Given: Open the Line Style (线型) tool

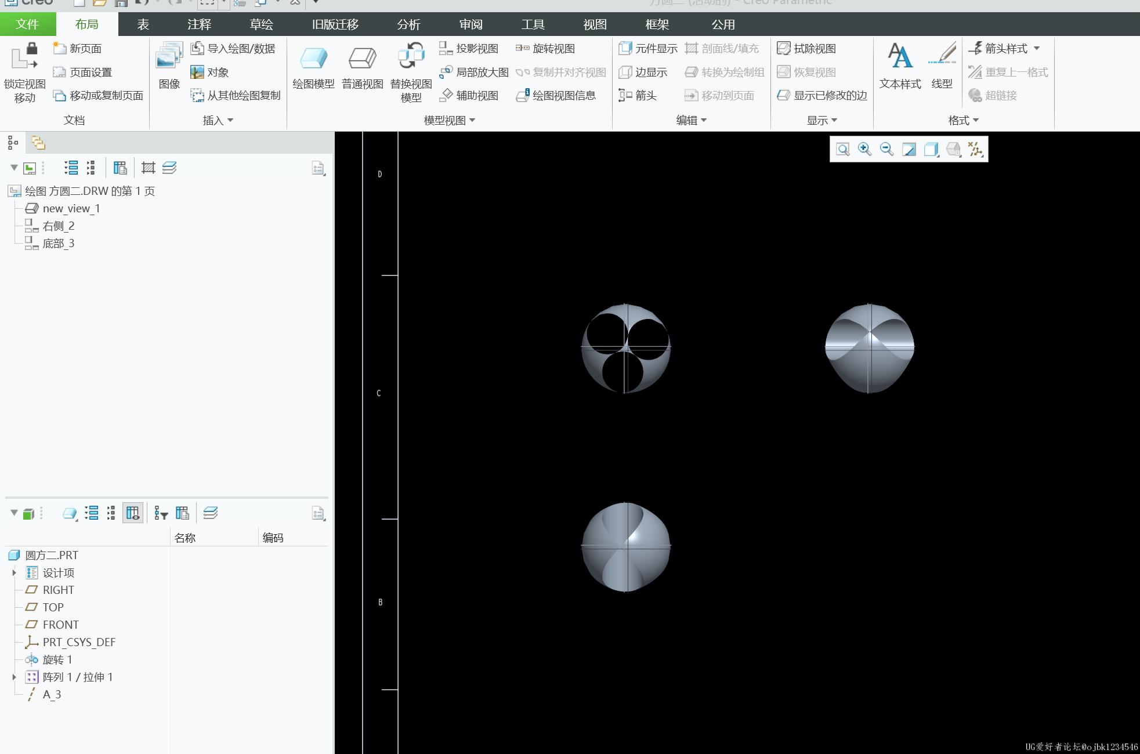Looking at the screenshot, I should 942,66.
